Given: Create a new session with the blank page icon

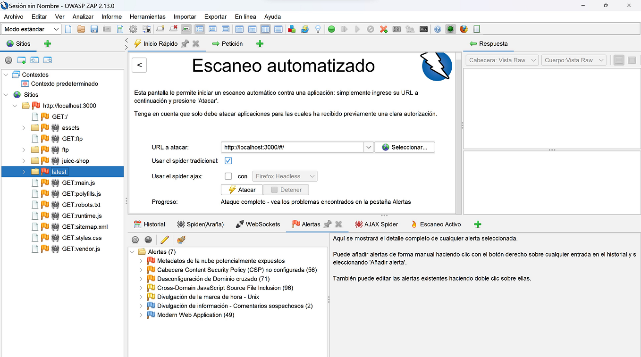Looking at the screenshot, I should point(67,29).
